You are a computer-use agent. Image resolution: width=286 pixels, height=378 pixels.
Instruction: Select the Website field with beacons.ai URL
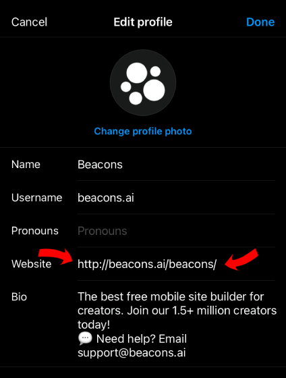point(176,264)
